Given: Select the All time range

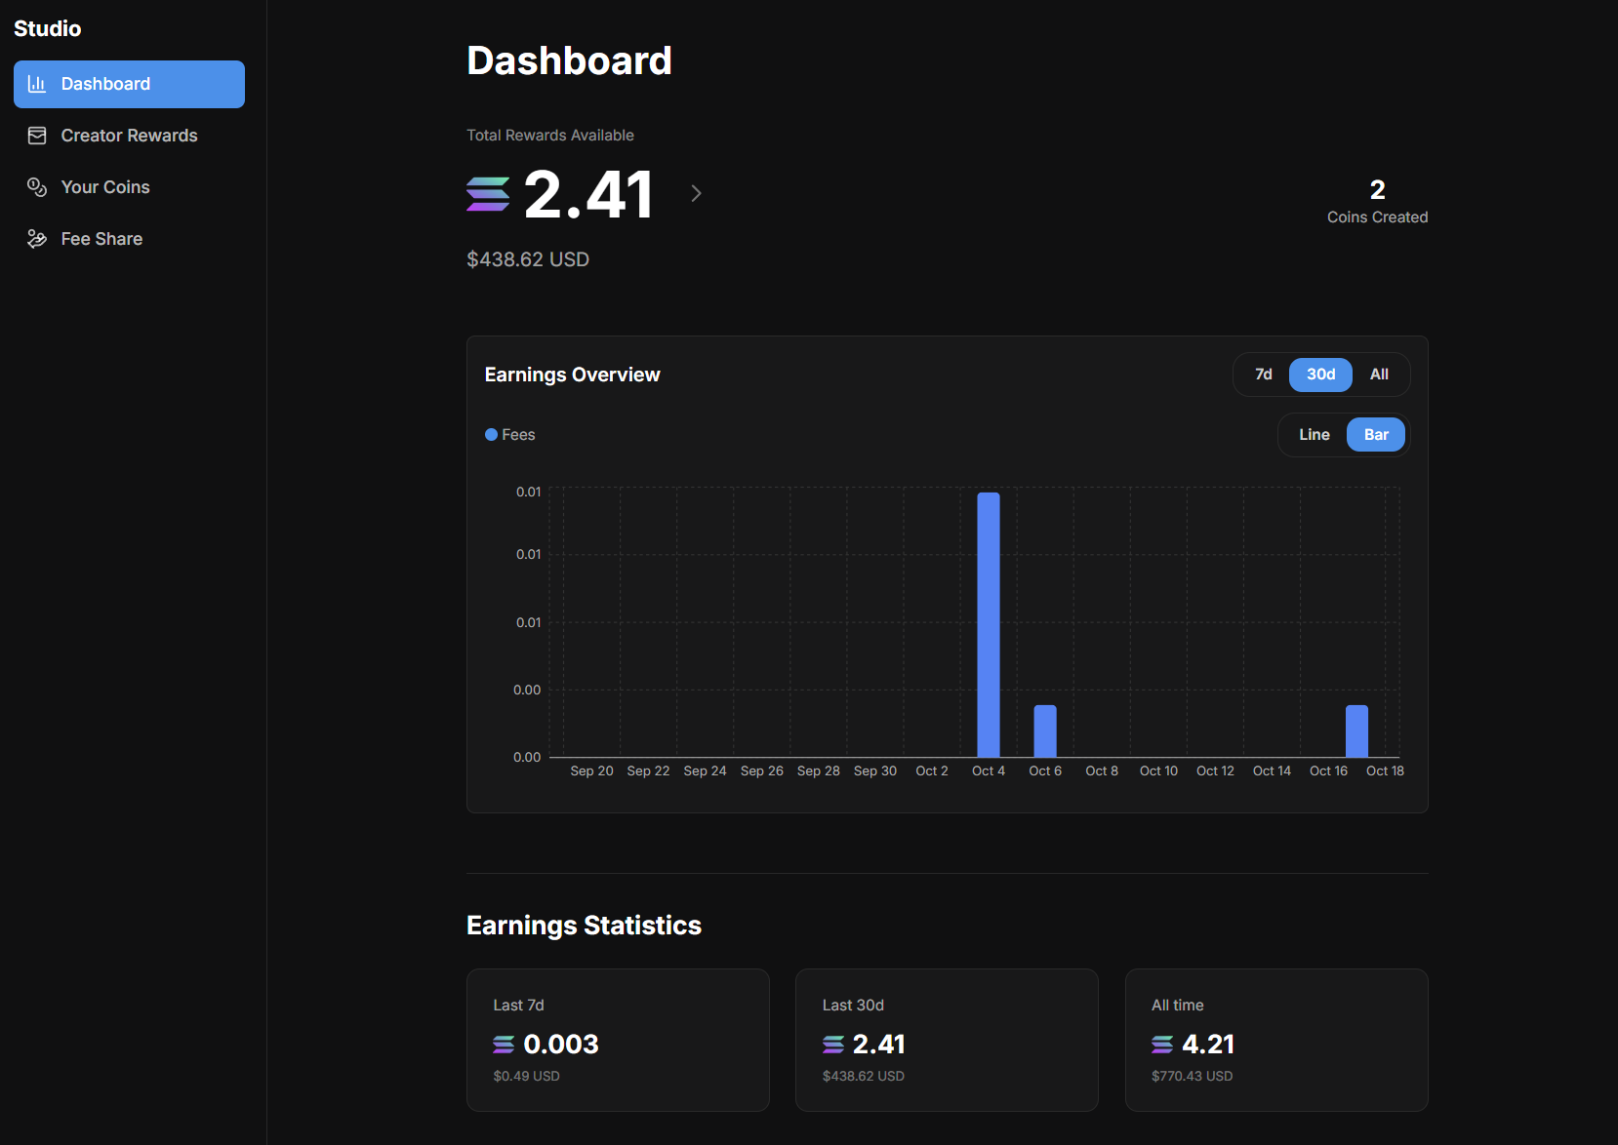Looking at the screenshot, I should pyautogui.click(x=1379, y=375).
